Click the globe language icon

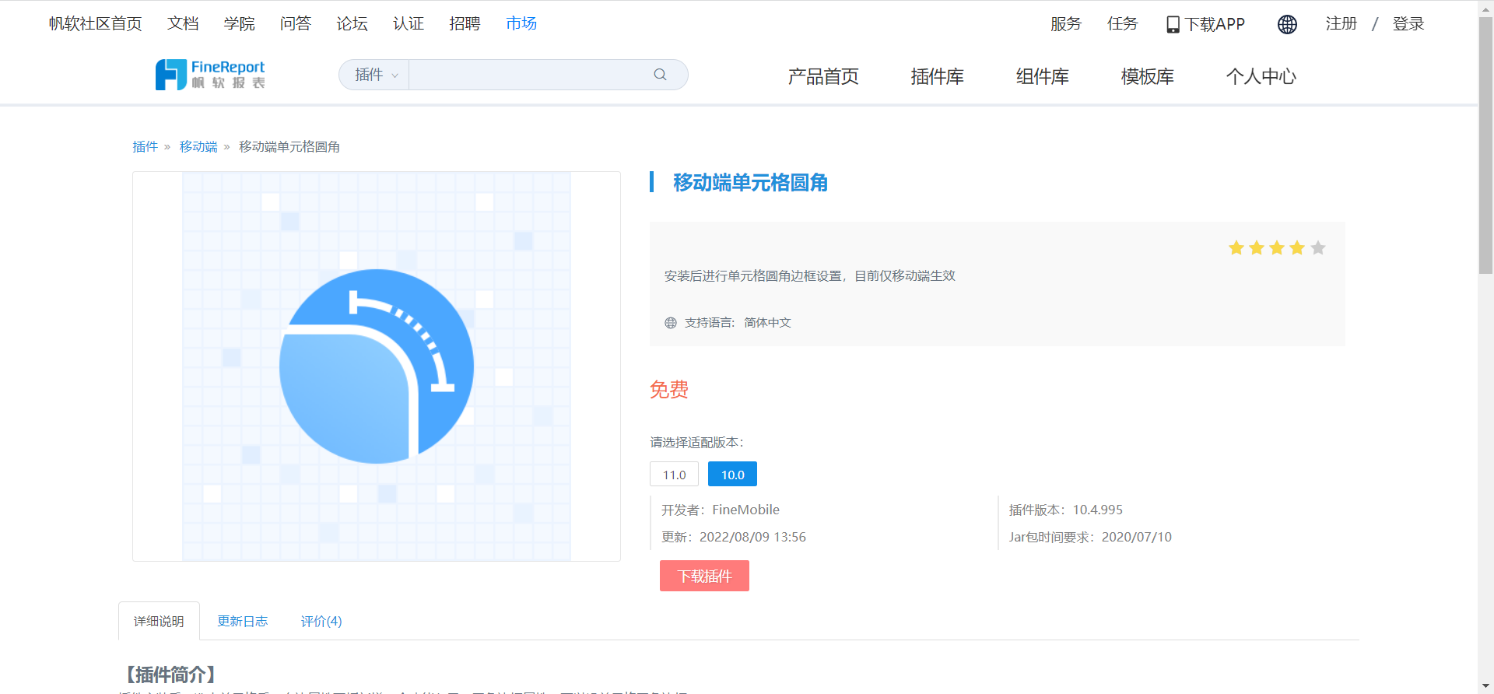[1287, 25]
